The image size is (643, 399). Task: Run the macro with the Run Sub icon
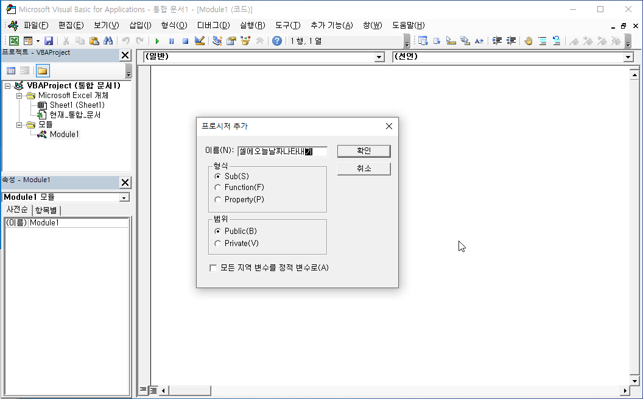(x=157, y=40)
